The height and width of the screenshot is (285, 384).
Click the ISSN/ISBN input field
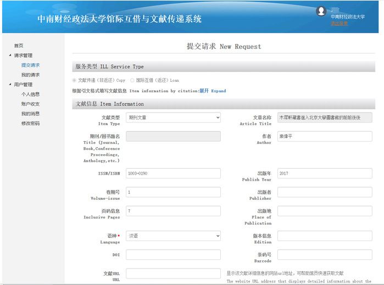[x=173, y=174]
